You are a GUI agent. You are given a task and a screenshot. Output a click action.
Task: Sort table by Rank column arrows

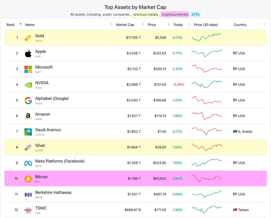tap(21, 24)
